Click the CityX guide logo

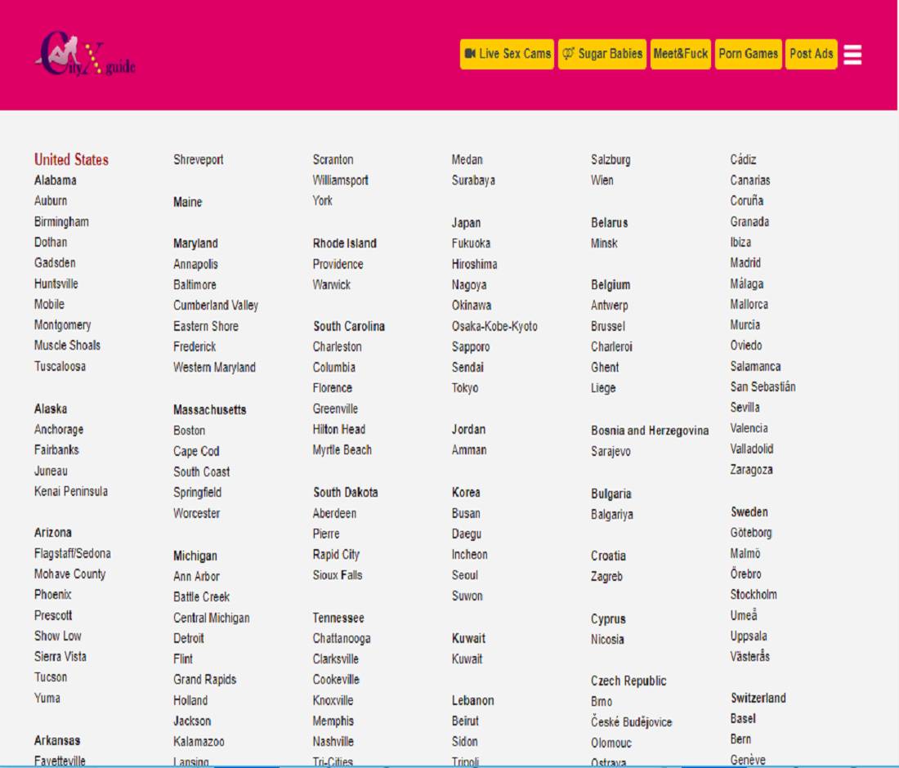85,55
